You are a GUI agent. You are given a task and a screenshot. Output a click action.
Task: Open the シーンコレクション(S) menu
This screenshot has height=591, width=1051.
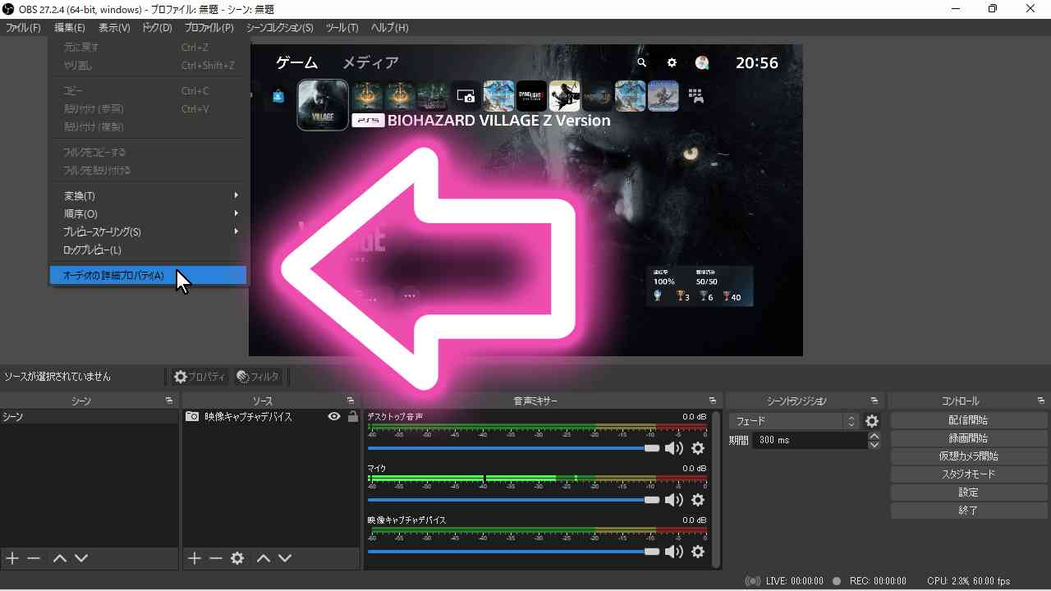279,28
